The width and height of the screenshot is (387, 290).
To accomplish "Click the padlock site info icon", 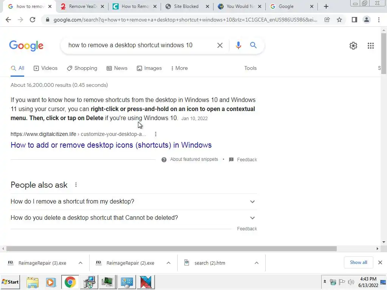I will click(x=48, y=20).
